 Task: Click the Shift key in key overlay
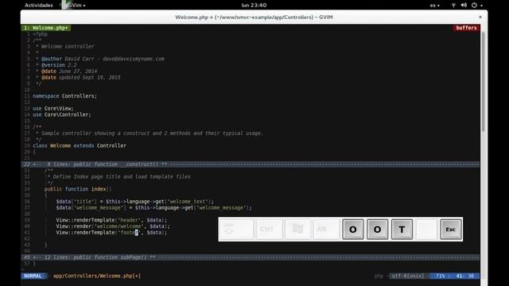coord(237,230)
